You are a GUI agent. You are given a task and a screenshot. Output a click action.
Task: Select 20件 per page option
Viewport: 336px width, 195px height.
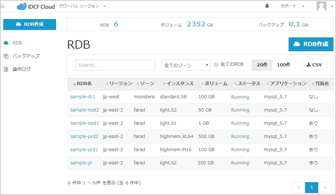(x=262, y=65)
